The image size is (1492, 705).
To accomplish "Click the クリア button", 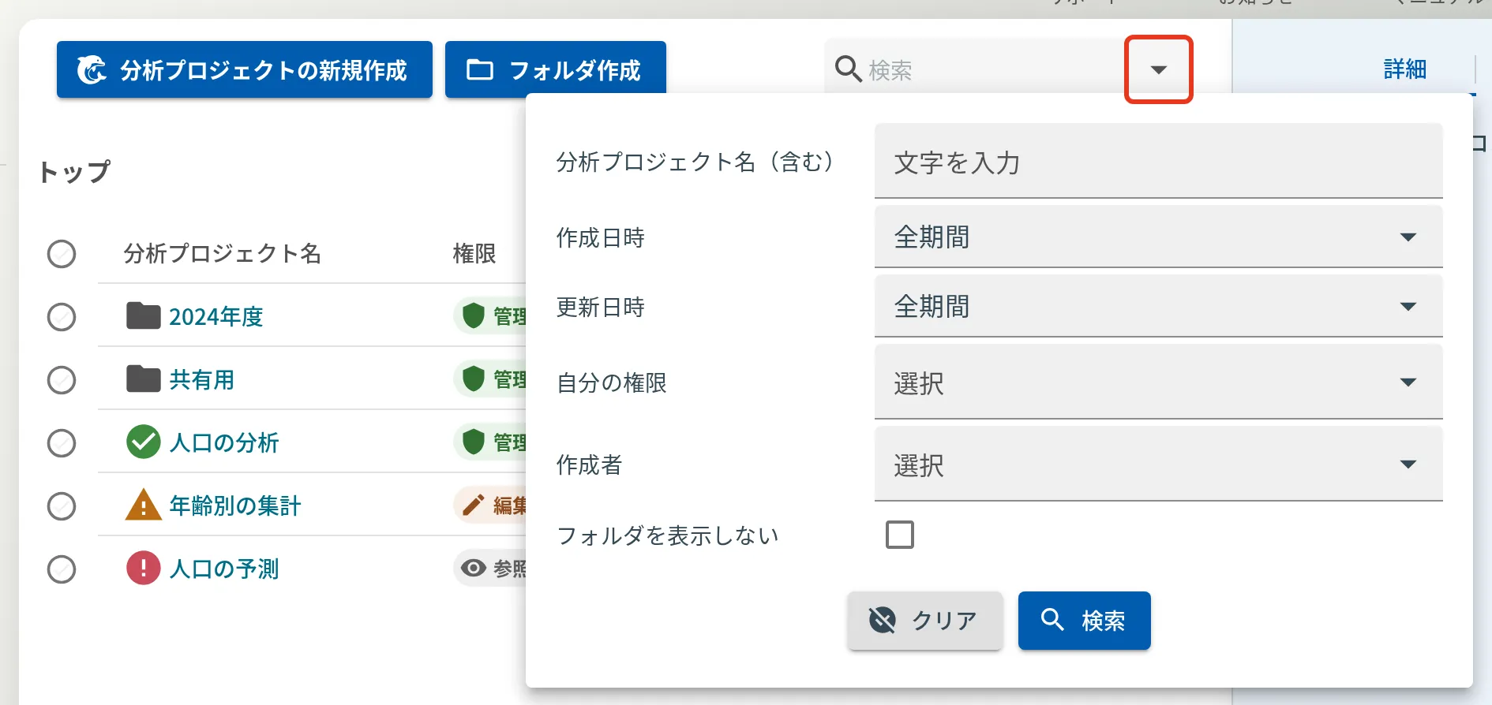I will click(x=925, y=621).
